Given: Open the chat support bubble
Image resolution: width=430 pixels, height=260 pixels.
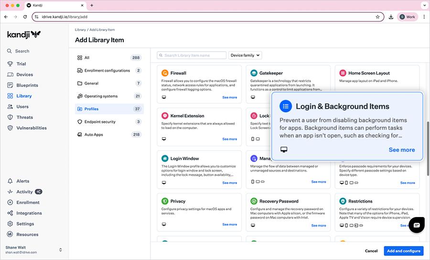Looking at the screenshot, I should click(417, 225).
